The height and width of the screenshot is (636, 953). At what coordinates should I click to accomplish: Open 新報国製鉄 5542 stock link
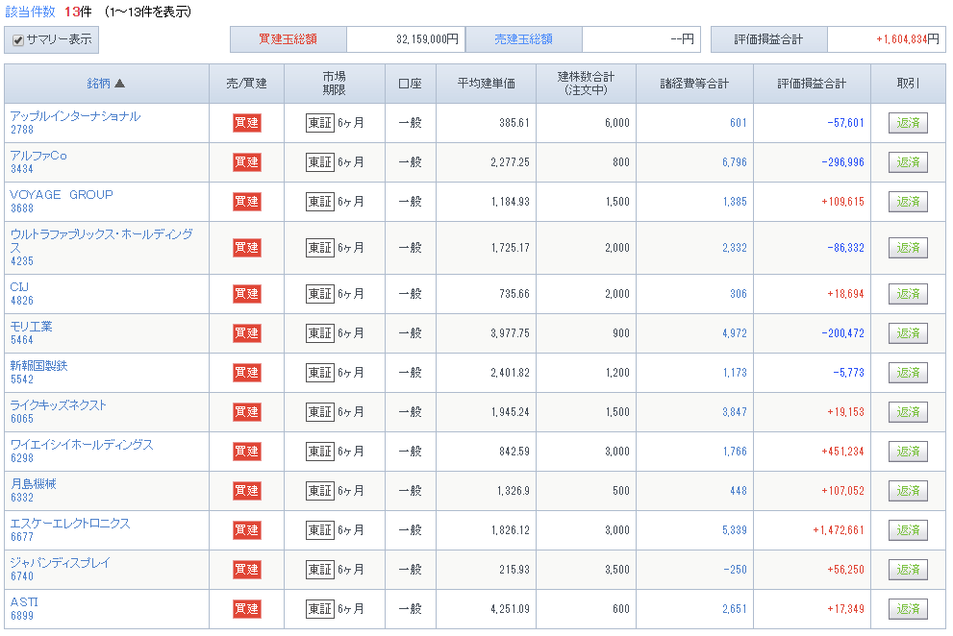pyautogui.click(x=38, y=372)
